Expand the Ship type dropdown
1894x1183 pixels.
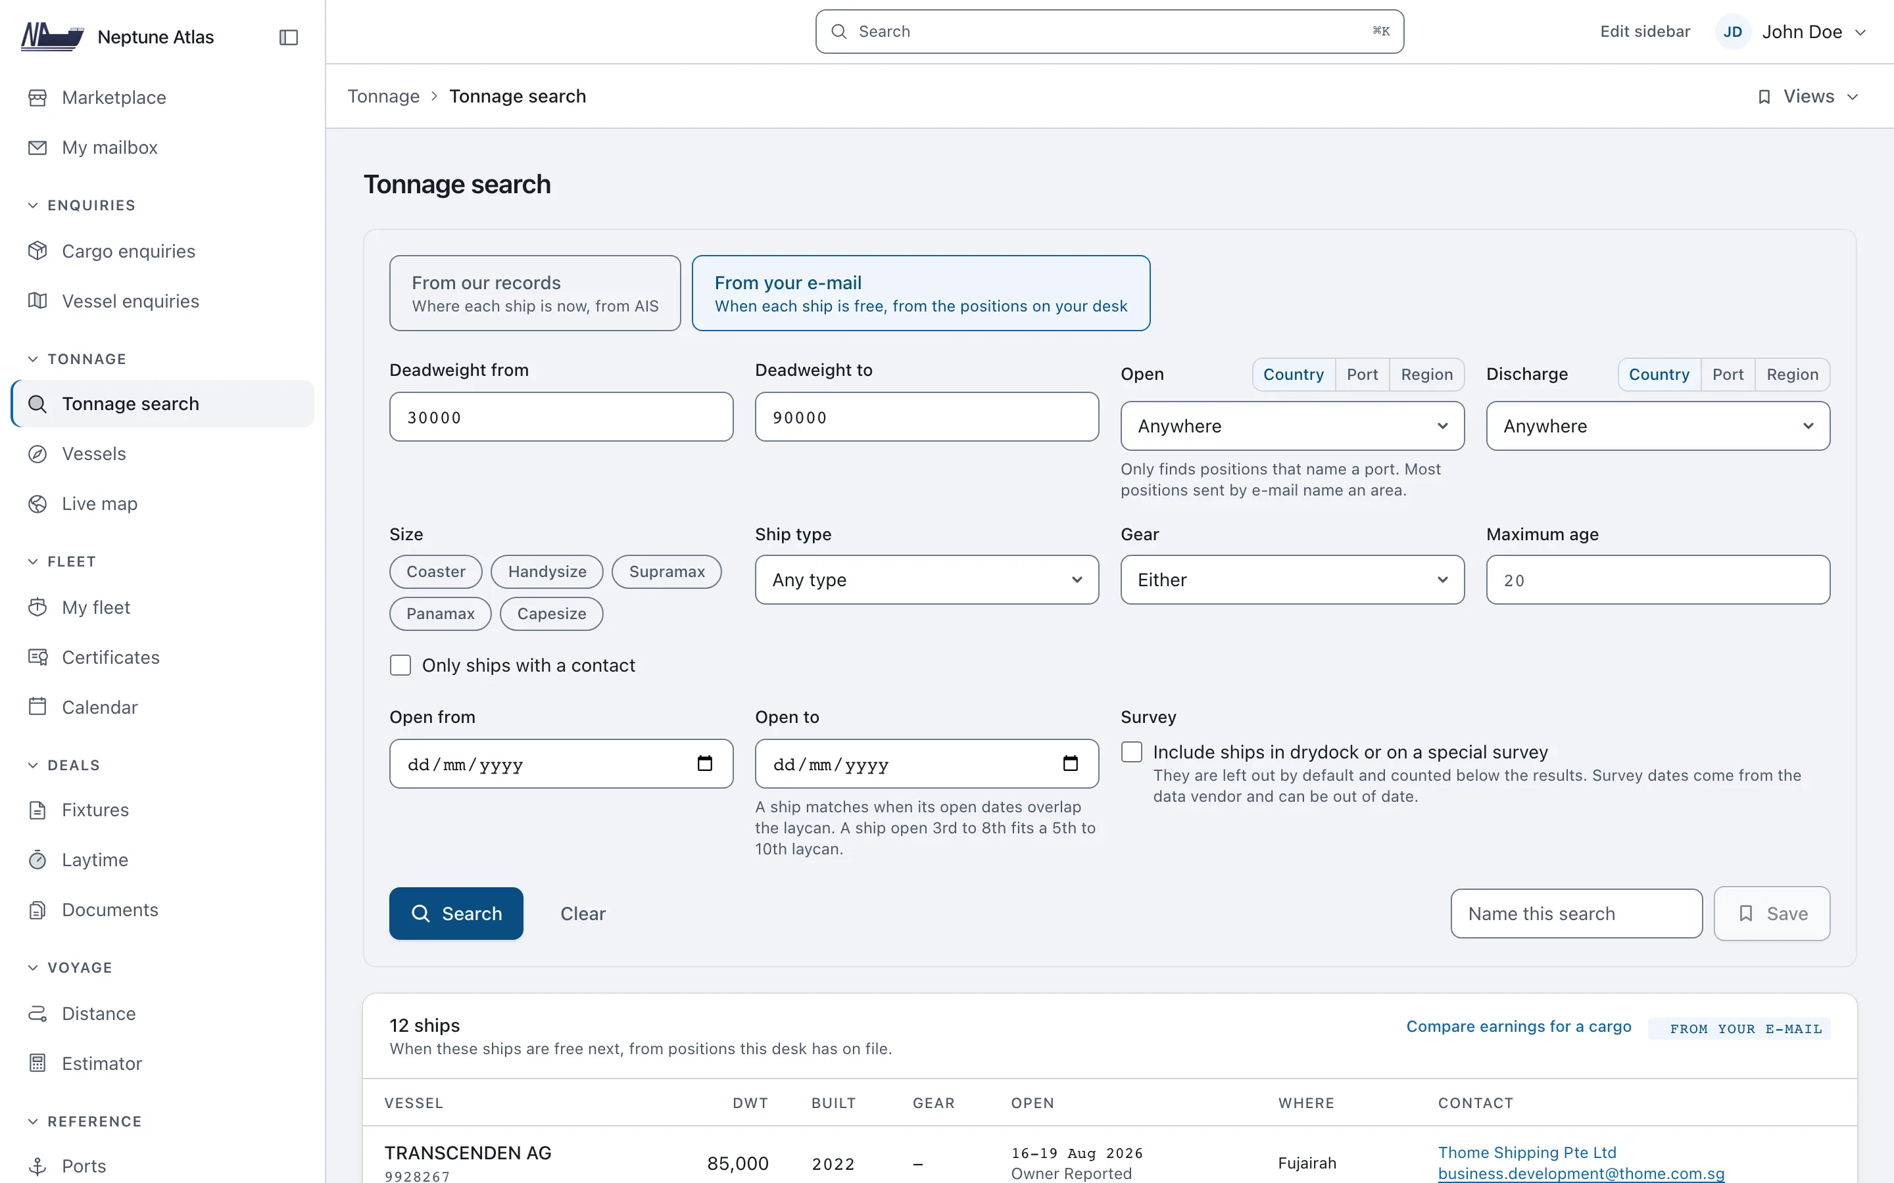click(x=927, y=580)
